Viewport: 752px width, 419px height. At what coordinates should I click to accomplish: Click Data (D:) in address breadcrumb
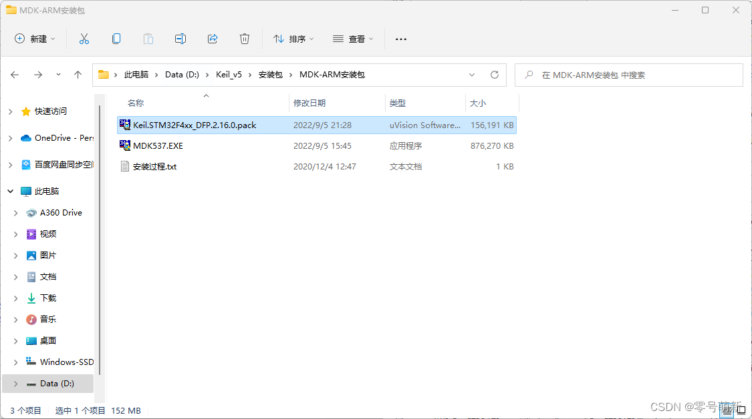pos(182,75)
